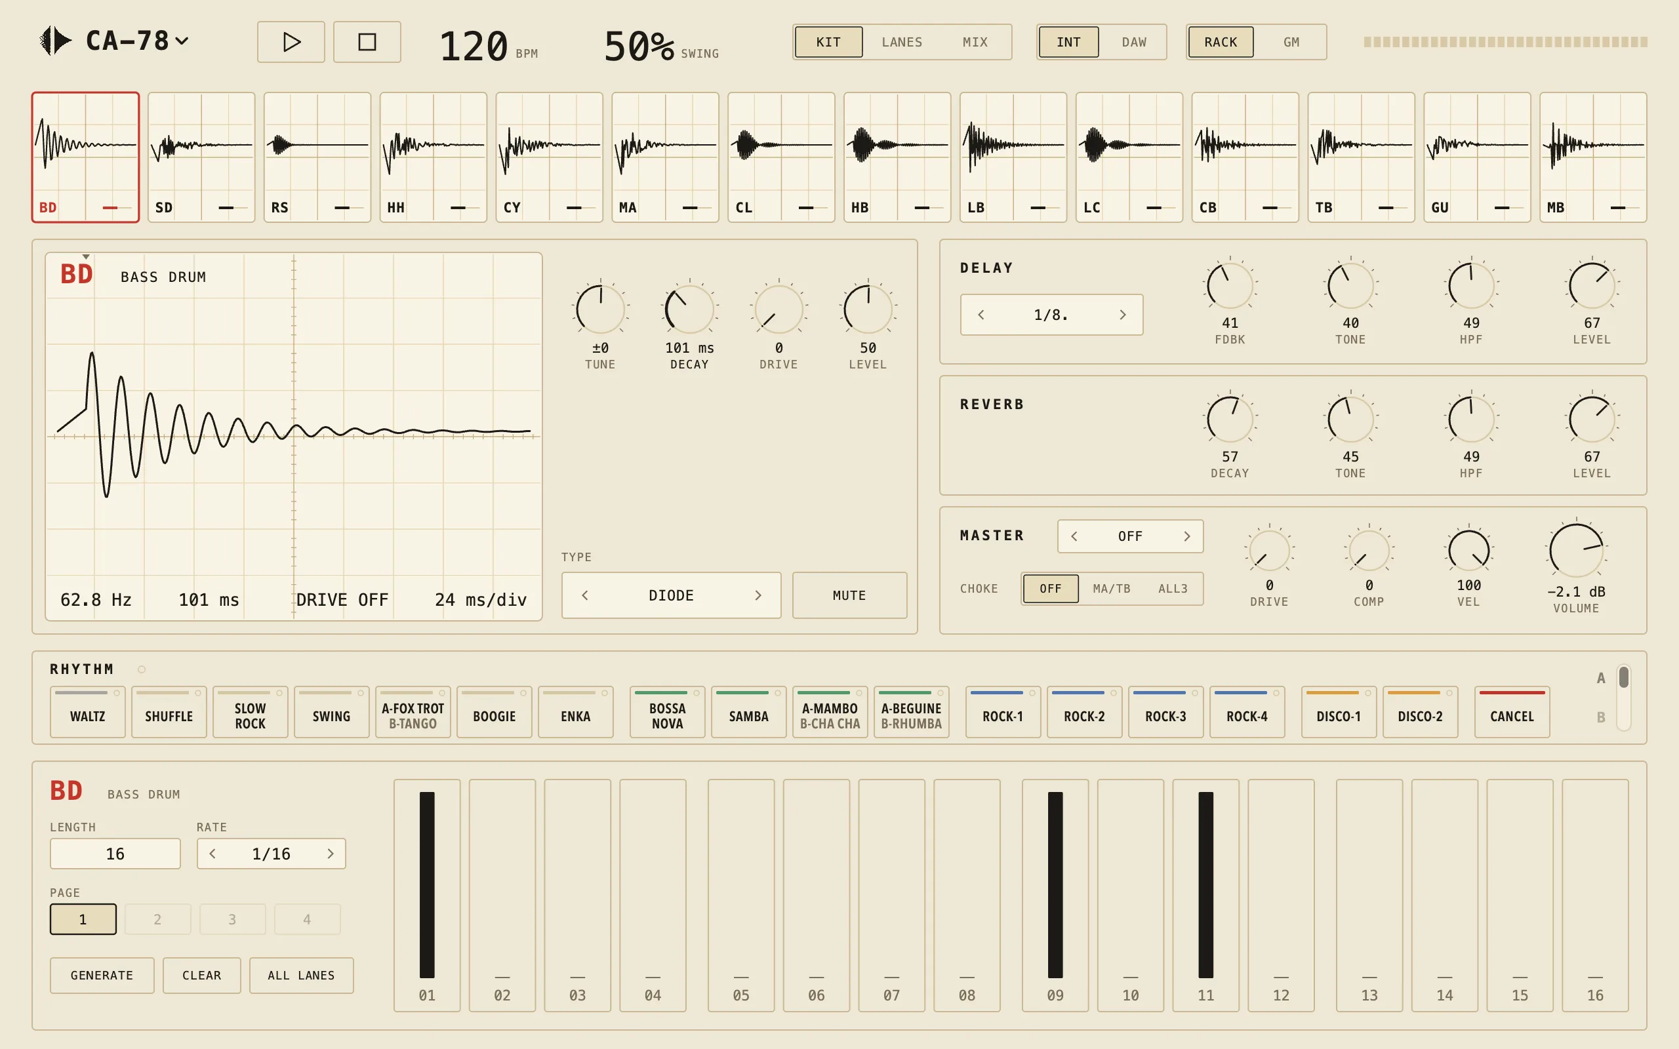
Task: Select the CB cowbell pad
Action: [x=1245, y=157]
